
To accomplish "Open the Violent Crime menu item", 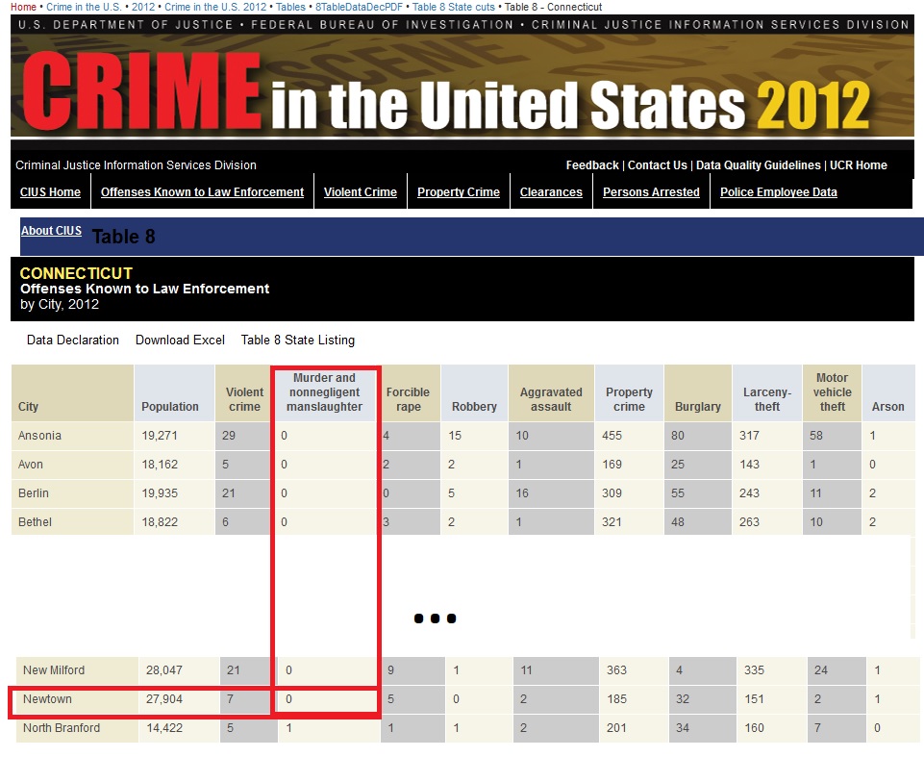I will 360,192.
